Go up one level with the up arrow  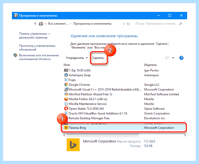pyautogui.click(x=35, y=24)
